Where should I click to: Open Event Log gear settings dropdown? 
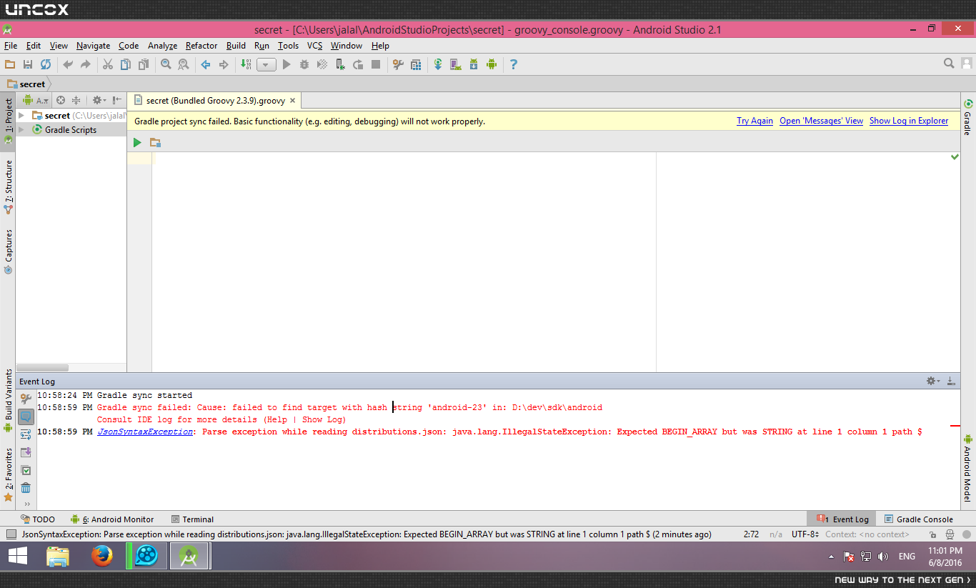click(x=932, y=382)
